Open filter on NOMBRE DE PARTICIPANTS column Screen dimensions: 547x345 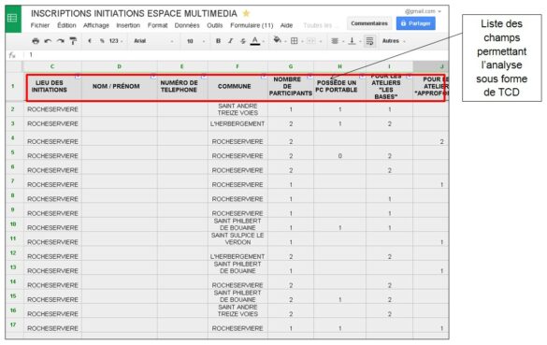(309, 76)
